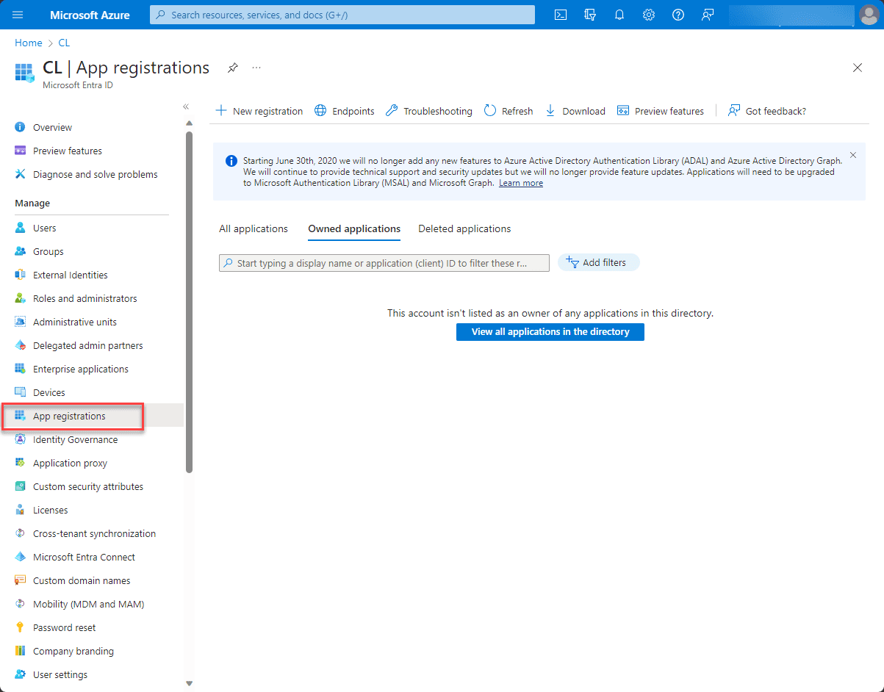Click Add filters
This screenshot has width=884, height=692.
tap(599, 262)
